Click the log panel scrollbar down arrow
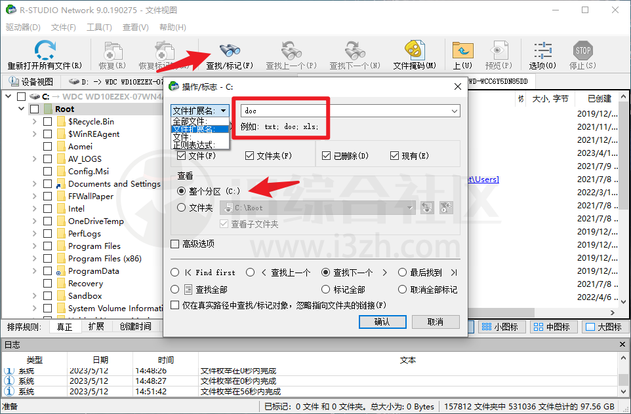 [623, 391]
